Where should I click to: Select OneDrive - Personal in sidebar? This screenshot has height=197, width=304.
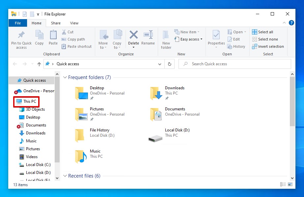click(x=34, y=91)
